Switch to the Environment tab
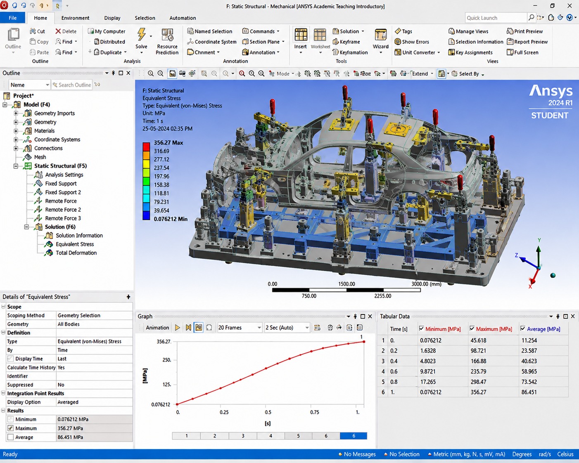 (x=75, y=18)
